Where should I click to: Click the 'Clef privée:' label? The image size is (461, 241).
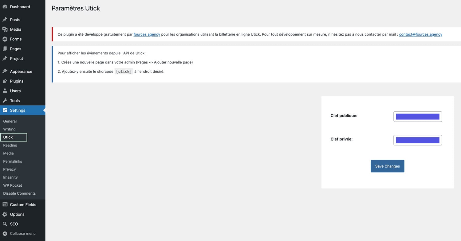pyautogui.click(x=341, y=139)
